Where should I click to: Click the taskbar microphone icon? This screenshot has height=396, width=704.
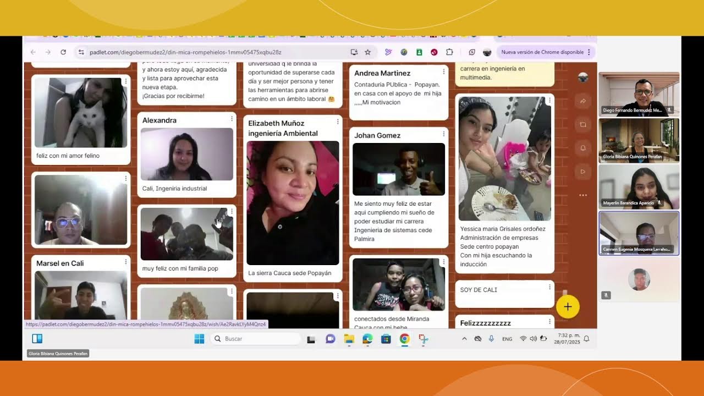[x=491, y=339]
